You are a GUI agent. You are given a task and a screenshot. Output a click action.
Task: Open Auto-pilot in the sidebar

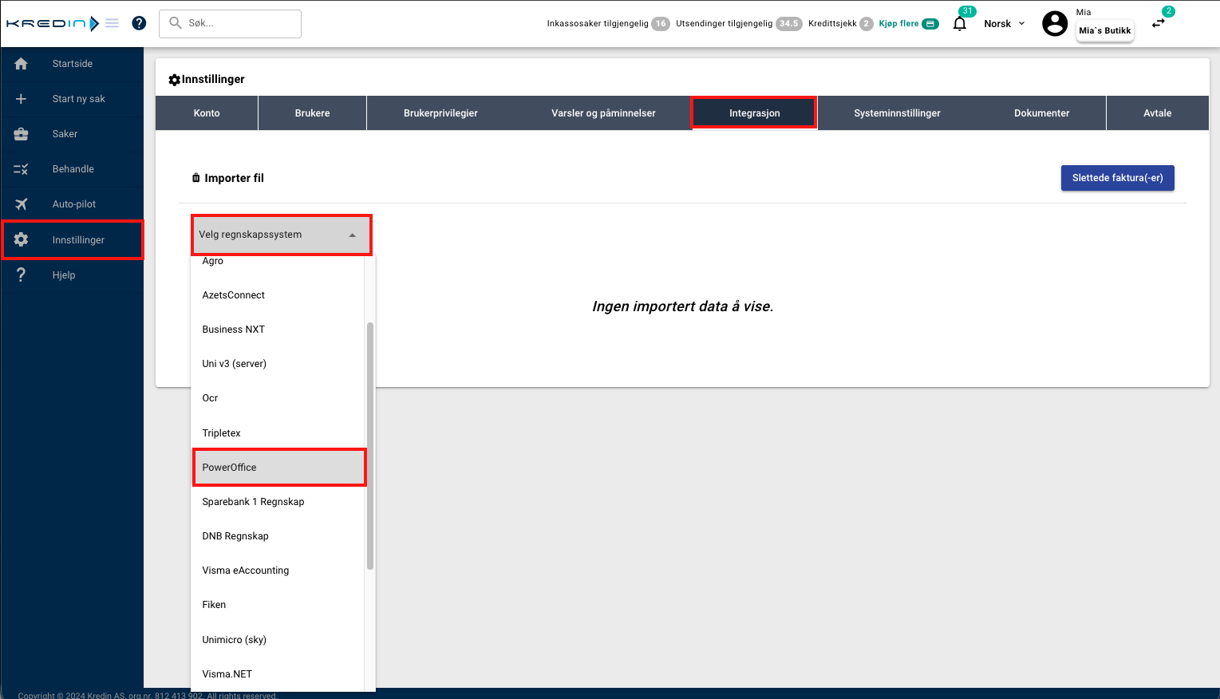(x=73, y=204)
